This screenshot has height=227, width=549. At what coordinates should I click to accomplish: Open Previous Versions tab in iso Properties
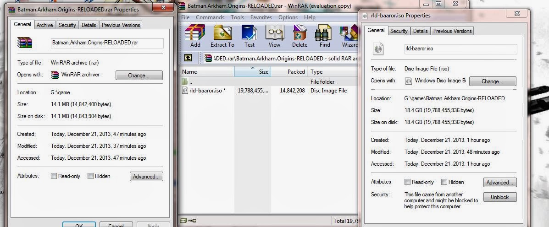coord(452,31)
